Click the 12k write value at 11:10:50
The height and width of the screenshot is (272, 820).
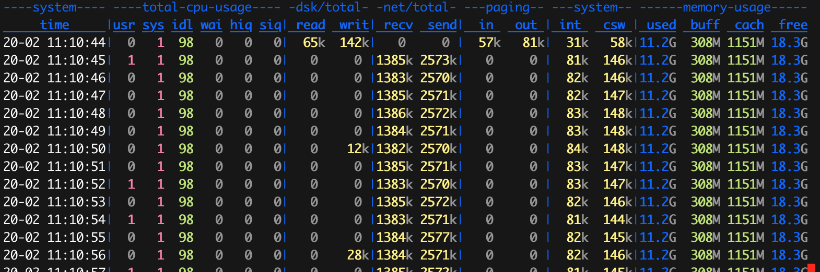358,149
